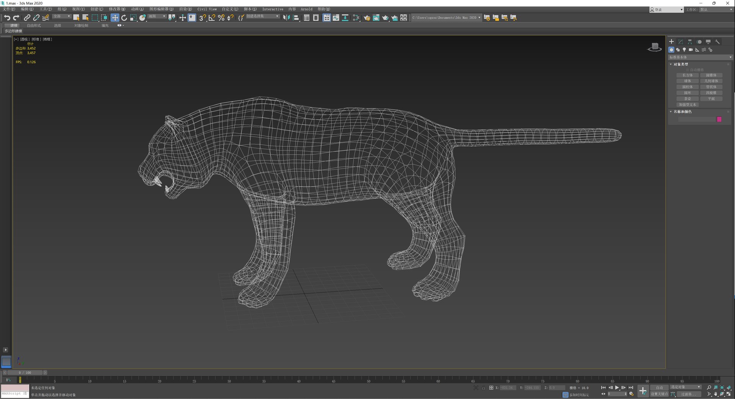Open the 全部 selection filter dropdown
The width and height of the screenshot is (735, 399).
click(62, 16)
